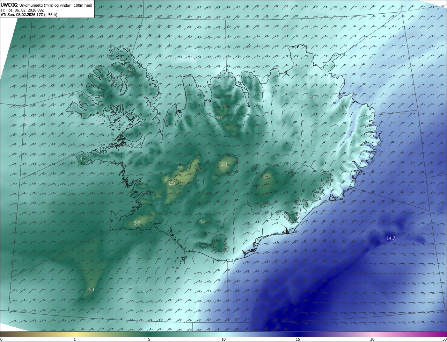Click the yellow section of the color scale bar

point(75,334)
